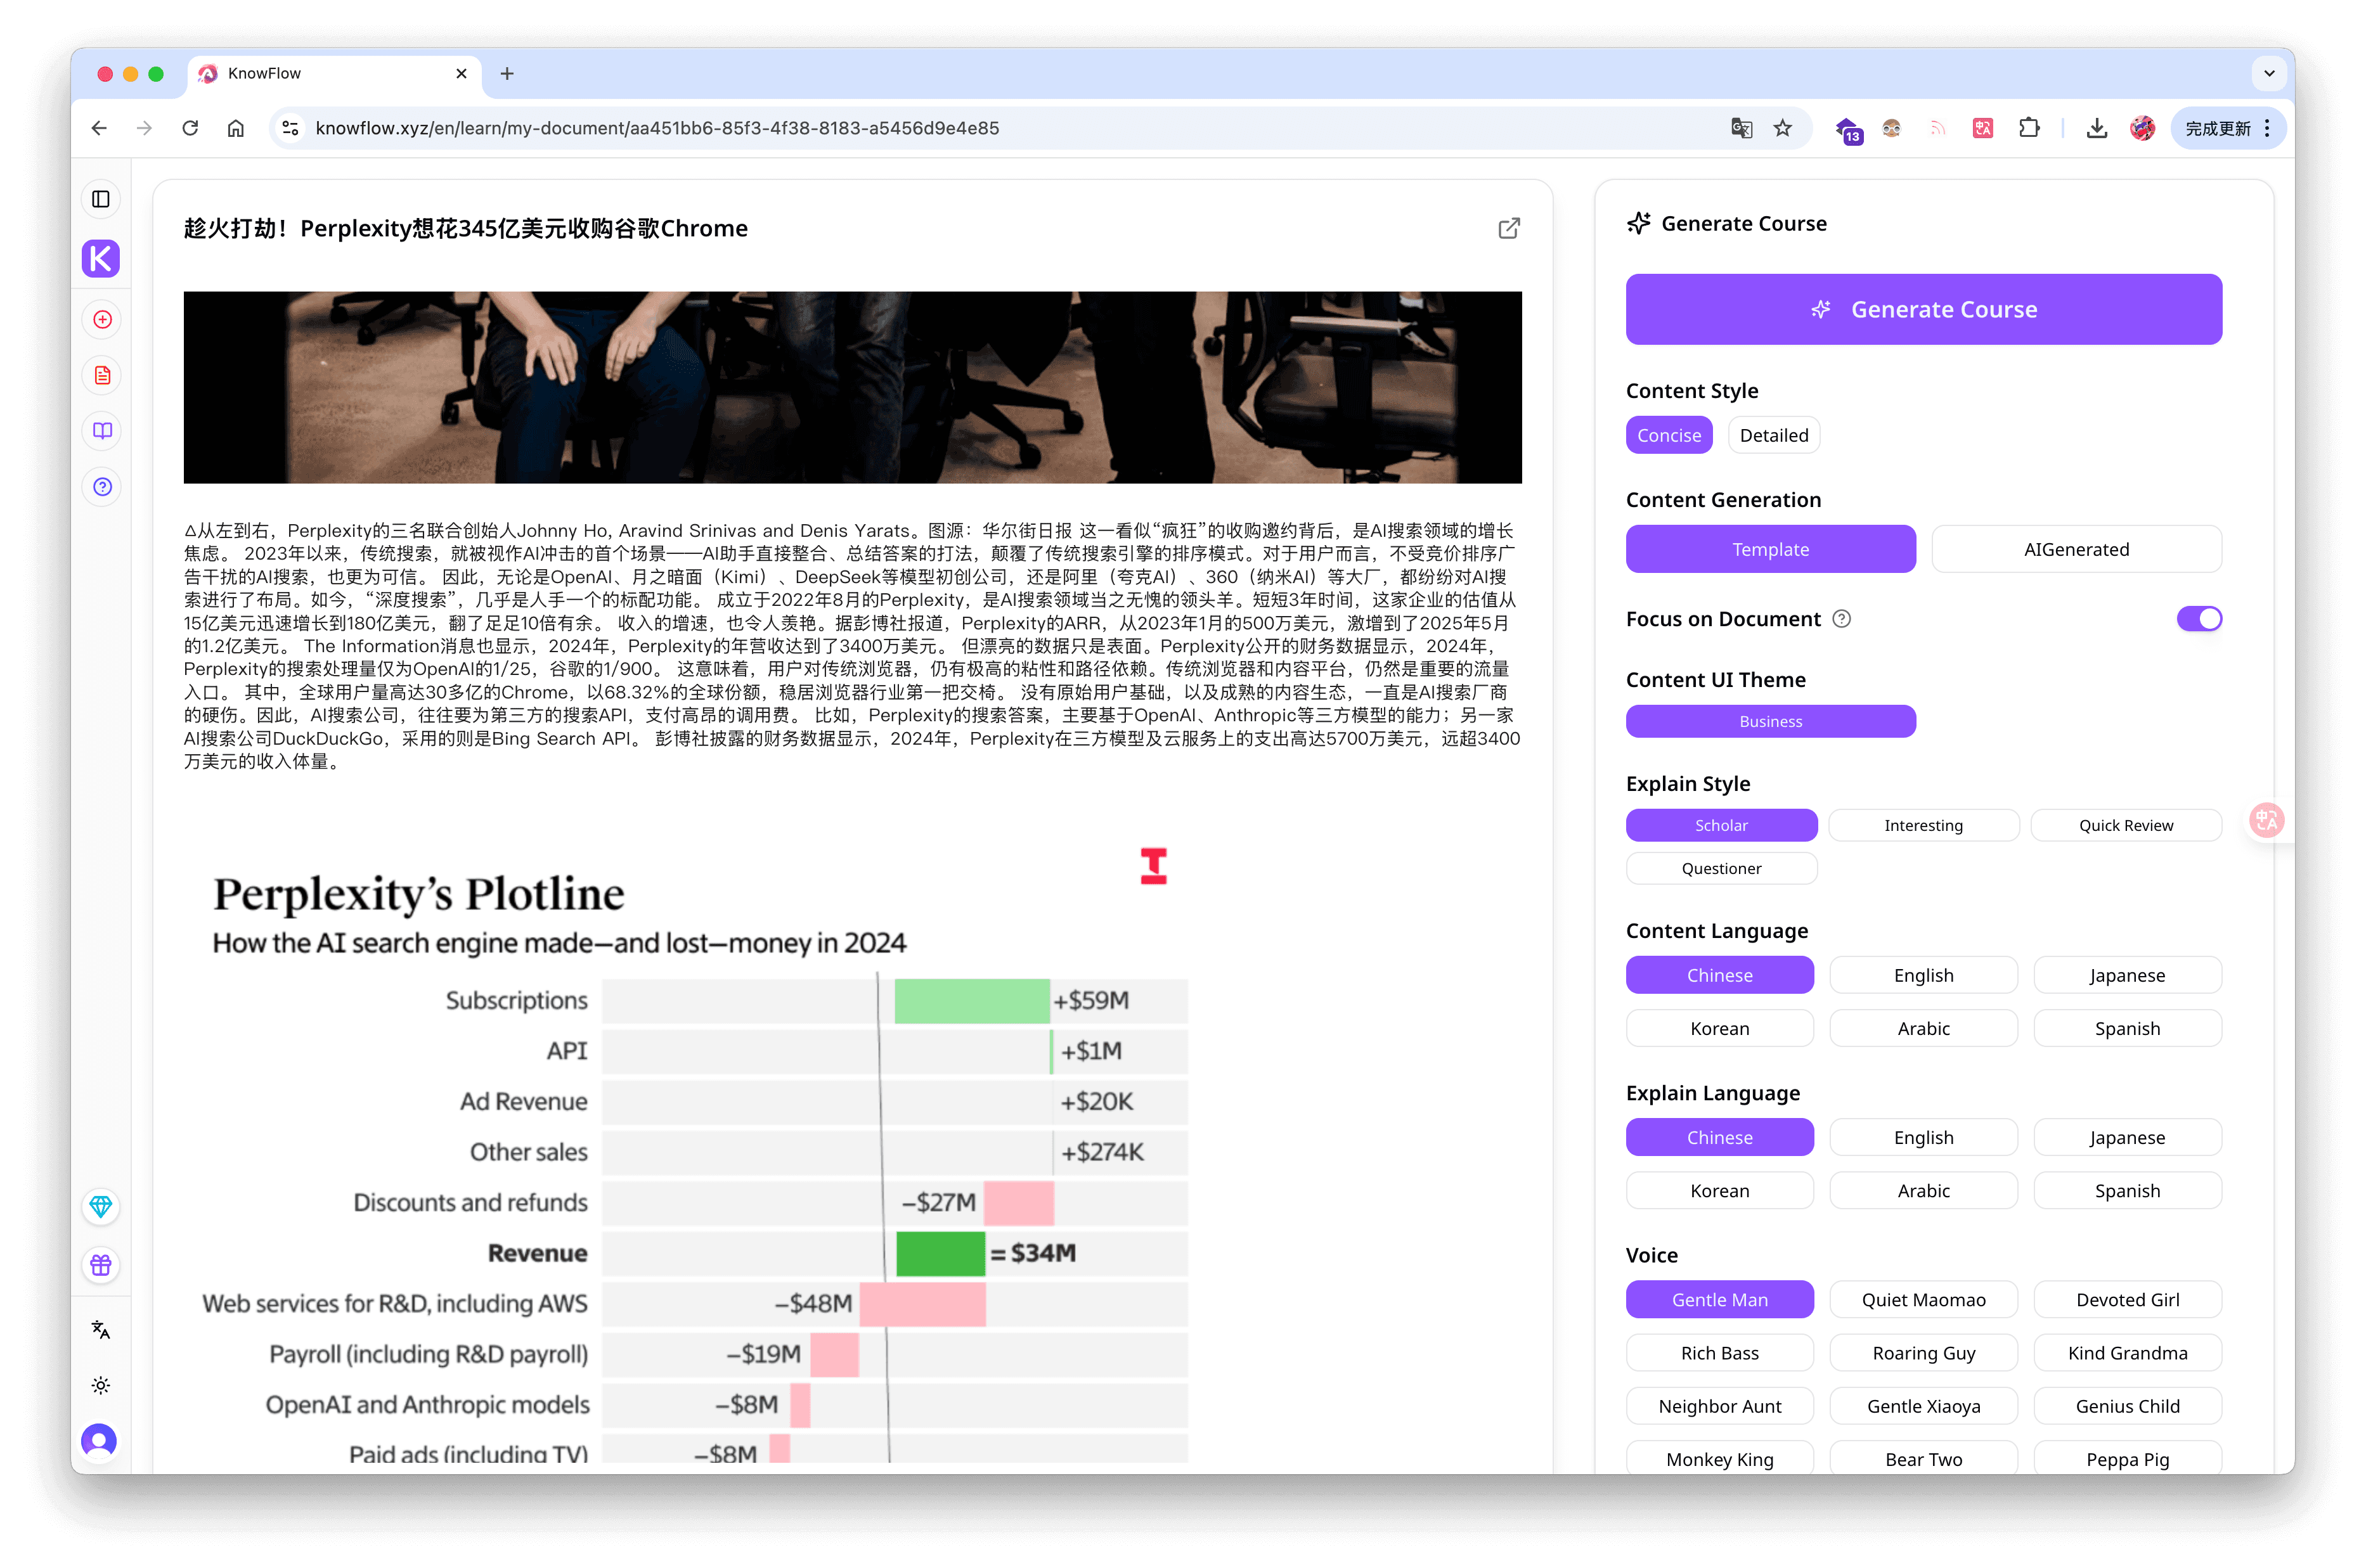Click the Focus on Document help icon
The image size is (2366, 1568).
(x=1842, y=619)
